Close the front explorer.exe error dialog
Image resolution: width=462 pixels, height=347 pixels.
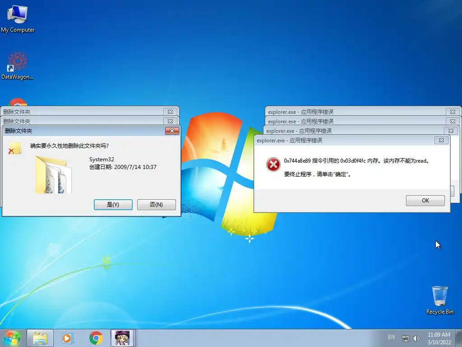click(x=441, y=141)
